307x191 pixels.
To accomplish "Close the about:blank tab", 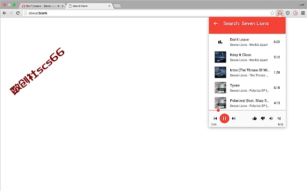I will coord(109,6).
